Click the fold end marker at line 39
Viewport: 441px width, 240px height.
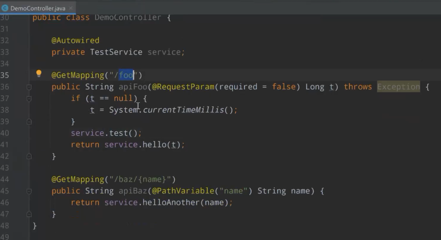(x=29, y=121)
